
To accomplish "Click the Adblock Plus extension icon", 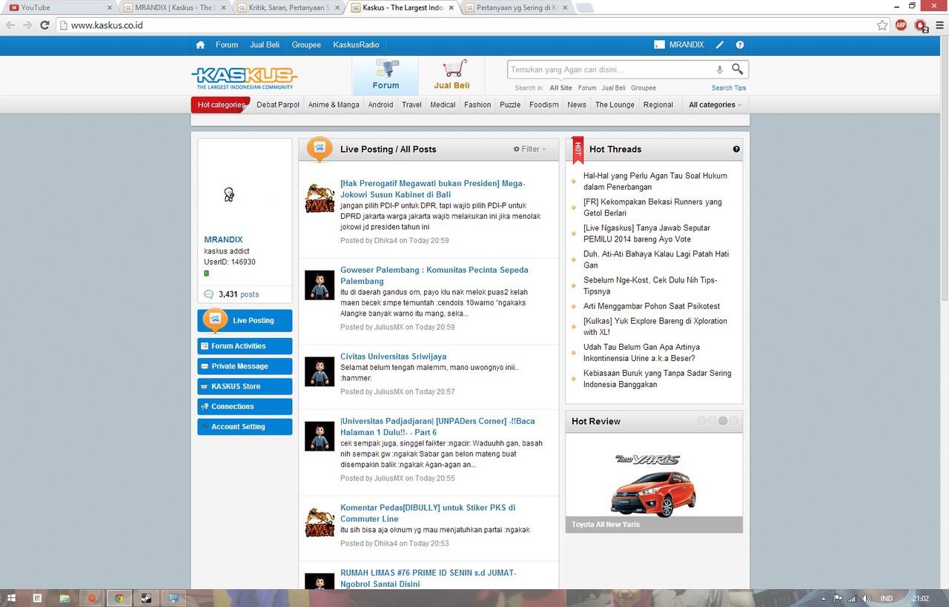I will tap(901, 25).
